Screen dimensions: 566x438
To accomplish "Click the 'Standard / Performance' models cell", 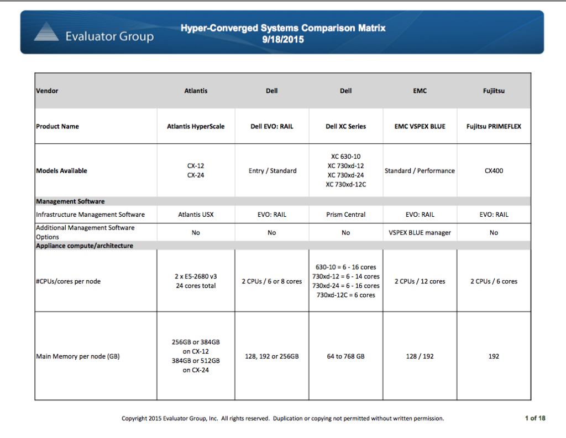I will coord(420,171).
